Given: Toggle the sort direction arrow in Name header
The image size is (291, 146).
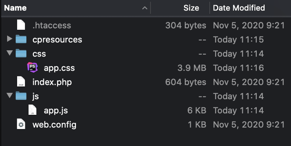Looking at the screenshot, I should coord(145,8).
